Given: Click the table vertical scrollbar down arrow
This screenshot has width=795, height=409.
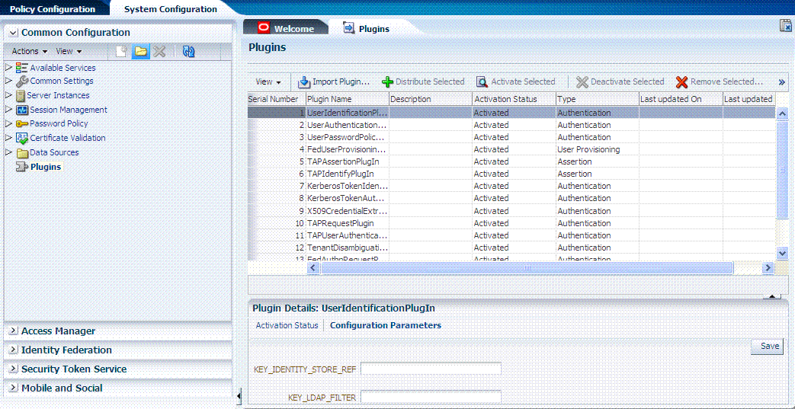Looking at the screenshot, I should [781, 252].
